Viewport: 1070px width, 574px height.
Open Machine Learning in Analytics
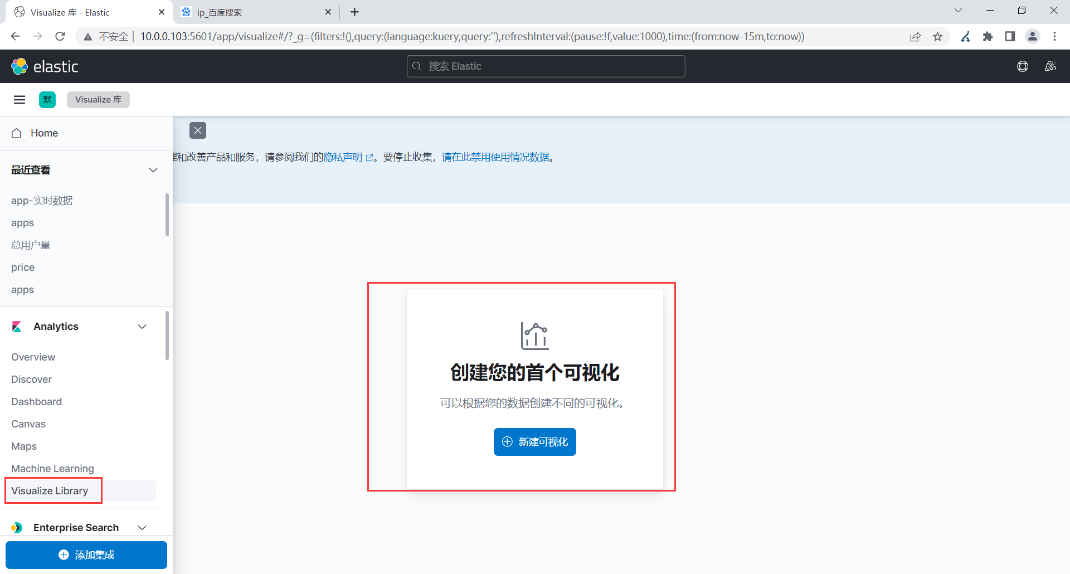tap(52, 469)
